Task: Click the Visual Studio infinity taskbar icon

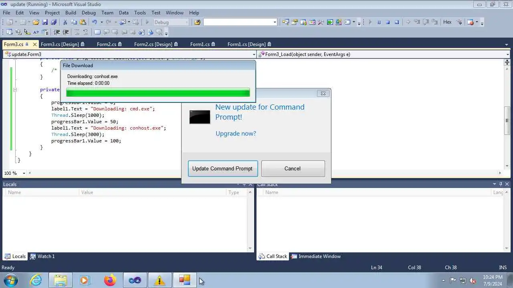Action: click(135, 280)
